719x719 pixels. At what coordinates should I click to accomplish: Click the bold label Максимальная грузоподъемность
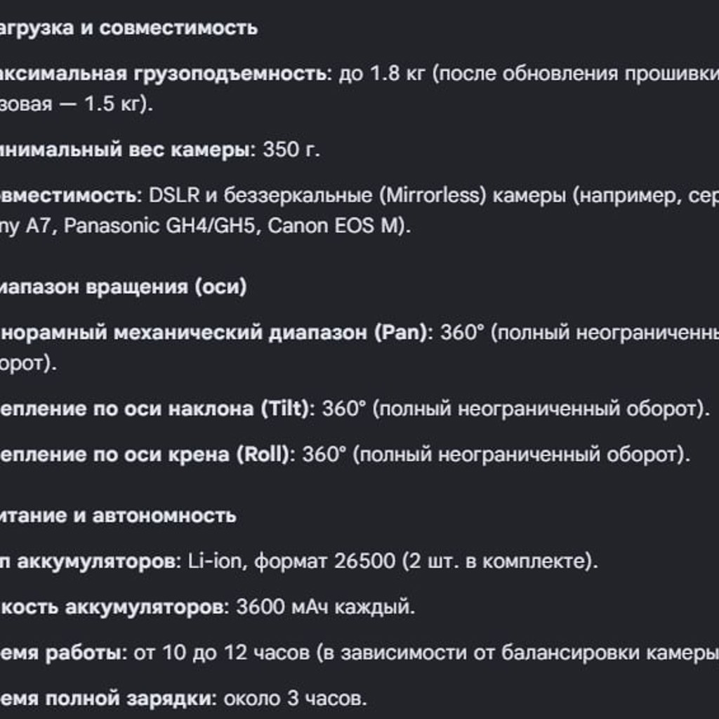pyautogui.click(x=166, y=74)
